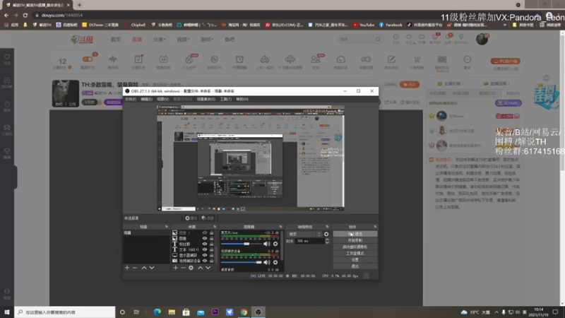Image resolution: width=565 pixels, height=318 pixels.
Task: Toggle visibility of the third source, a text source
Action: [205, 244]
